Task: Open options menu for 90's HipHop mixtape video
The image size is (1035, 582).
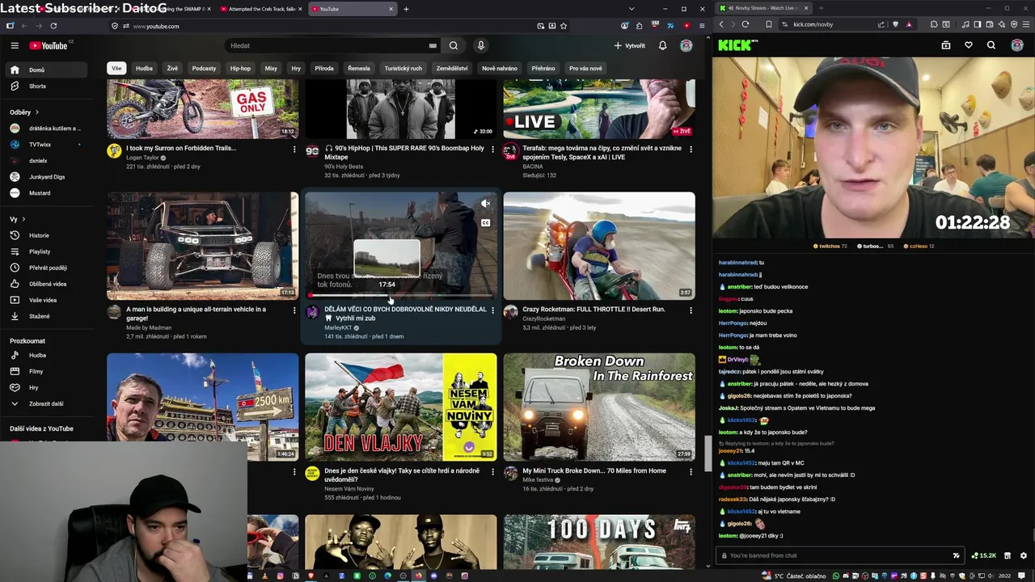Action: click(x=492, y=150)
